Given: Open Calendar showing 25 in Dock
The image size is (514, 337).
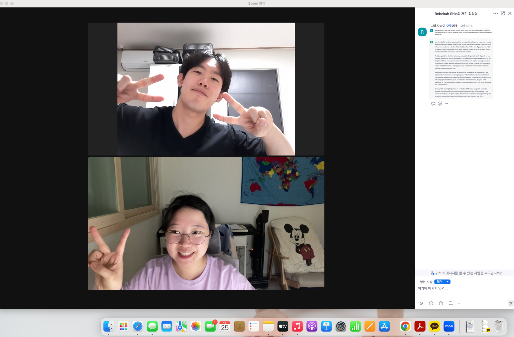Looking at the screenshot, I should pyautogui.click(x=225, y=326).
